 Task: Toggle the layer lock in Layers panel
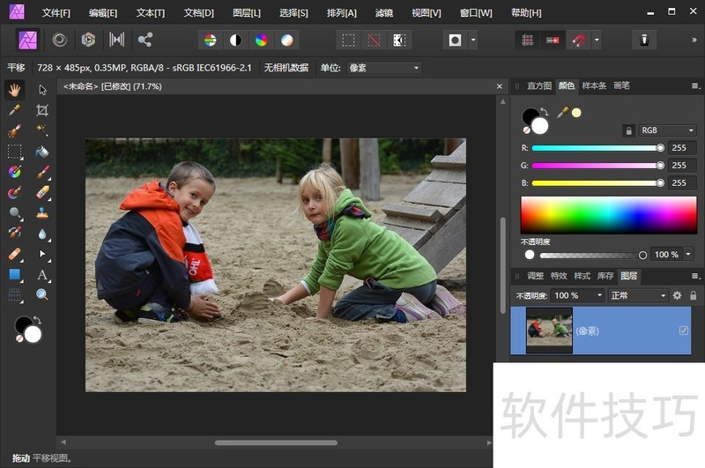pos(693,296)
